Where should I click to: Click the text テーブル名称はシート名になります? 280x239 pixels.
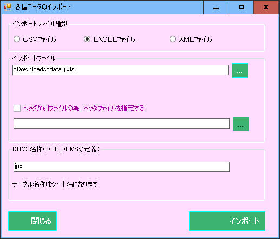point(55,184)
